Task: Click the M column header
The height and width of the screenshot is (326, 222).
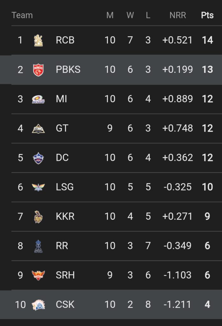Action: pyautogui.click(x=110, y=15)
